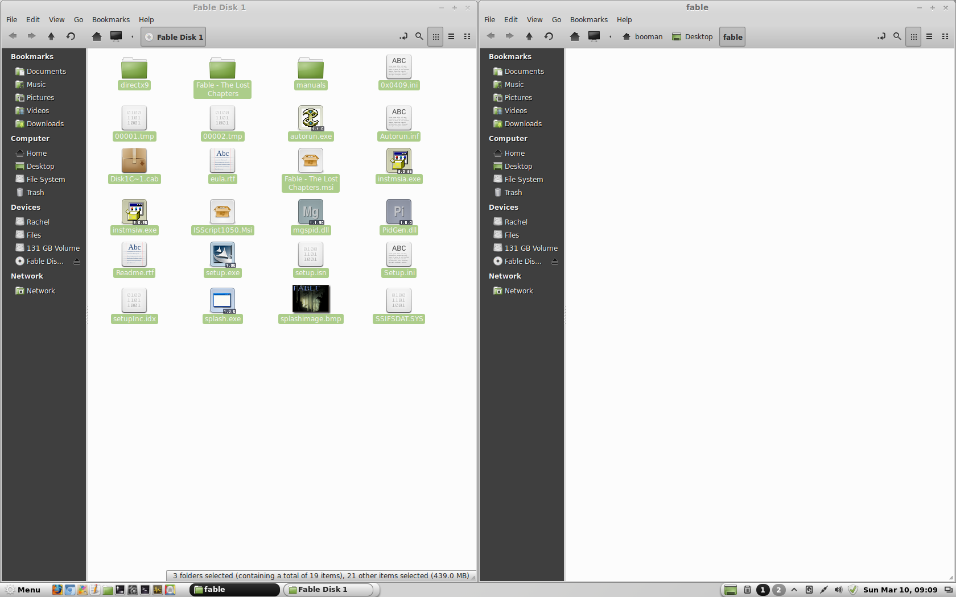This screenshot has height=597, width=956.
Task: Click 'Fable Disk 1' path button
Action: (173, 37)
